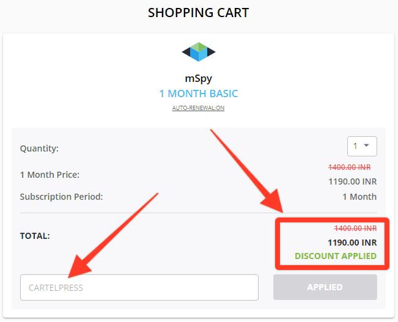Click the CARTELPRESS coupon code field
The height and width of the screenshot is (322, 398).
coord(139,287)
